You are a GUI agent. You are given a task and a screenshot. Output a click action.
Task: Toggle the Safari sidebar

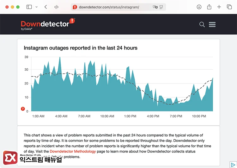[29, 7]
